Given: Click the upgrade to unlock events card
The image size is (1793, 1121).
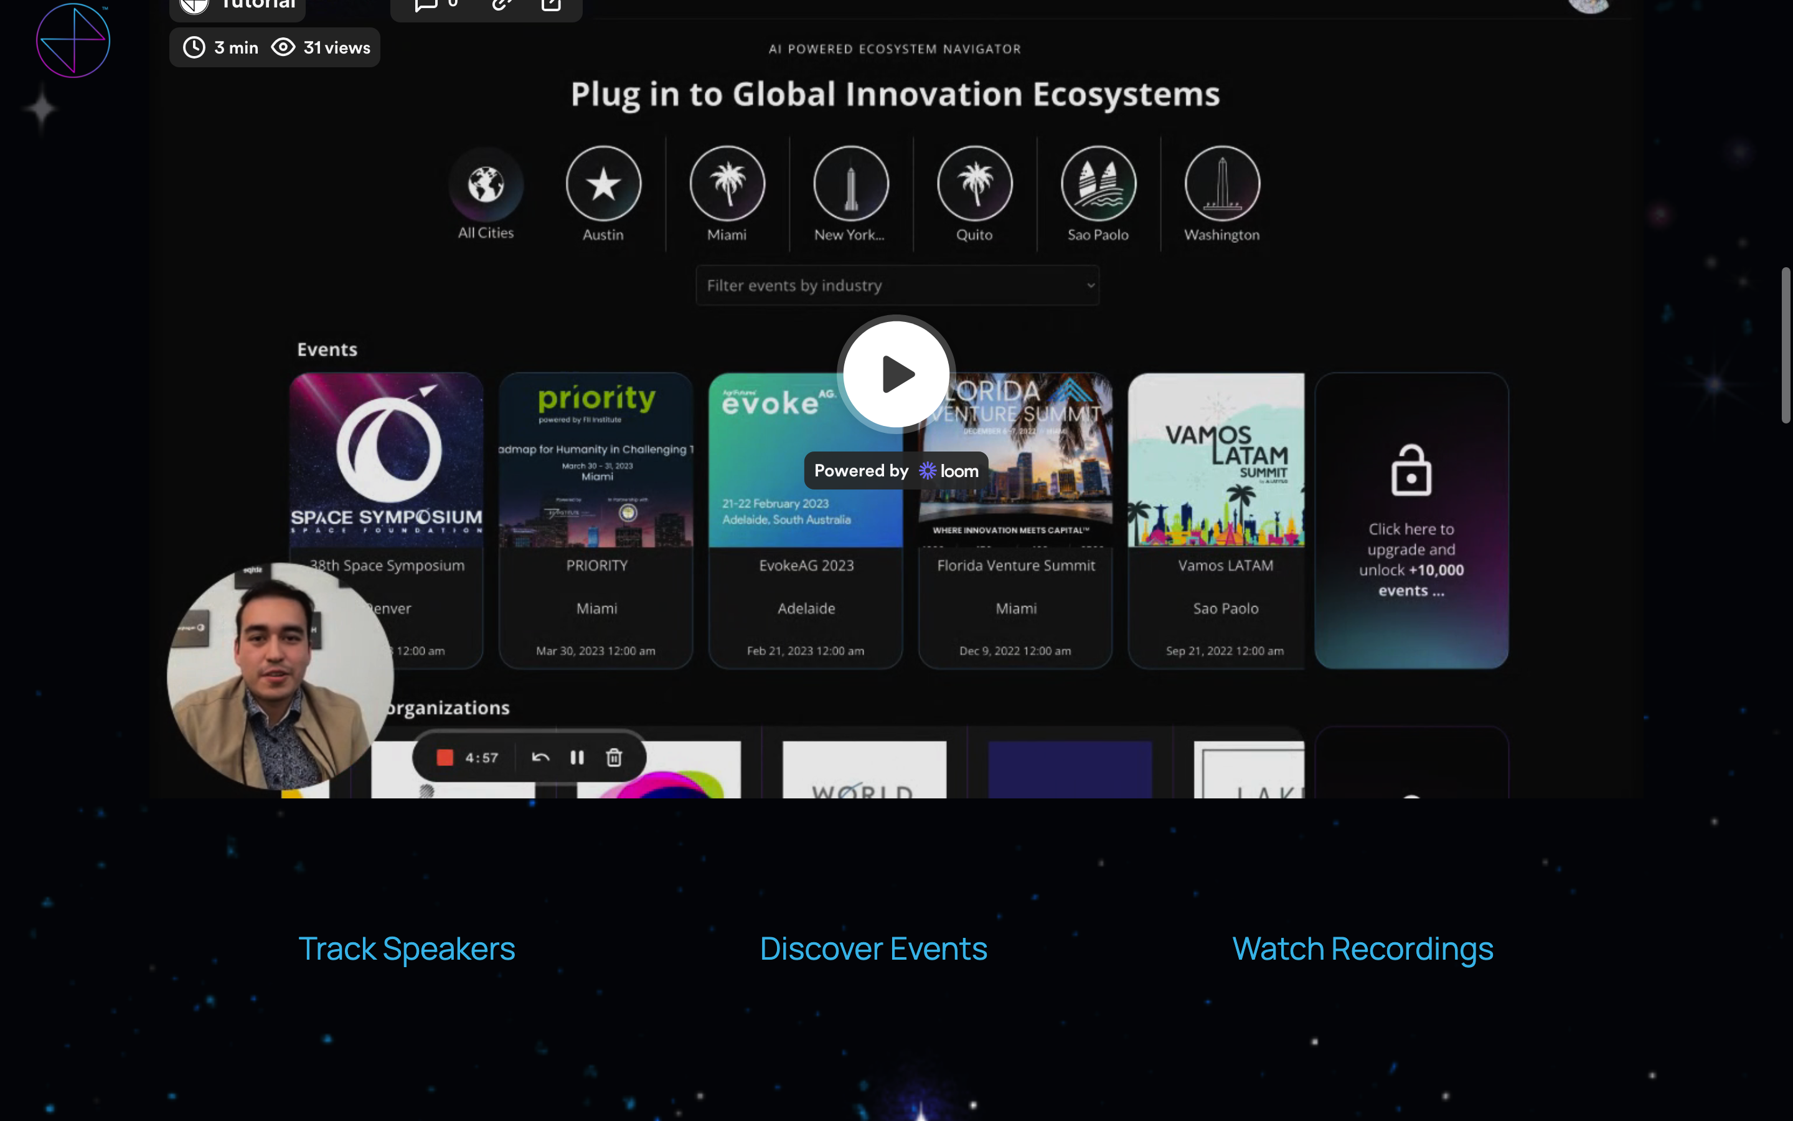Looking at the screenshot, I should (x=1411, y=521).
